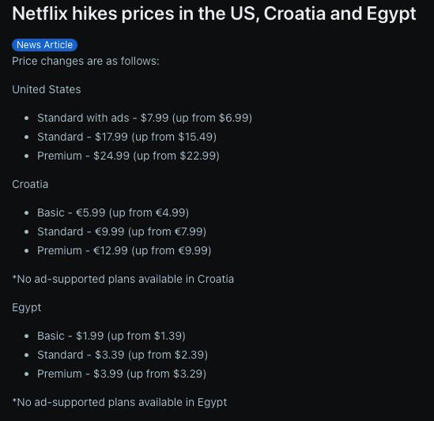
Task: Click the bullet before Egypt Premium
Action: [27, 374]
